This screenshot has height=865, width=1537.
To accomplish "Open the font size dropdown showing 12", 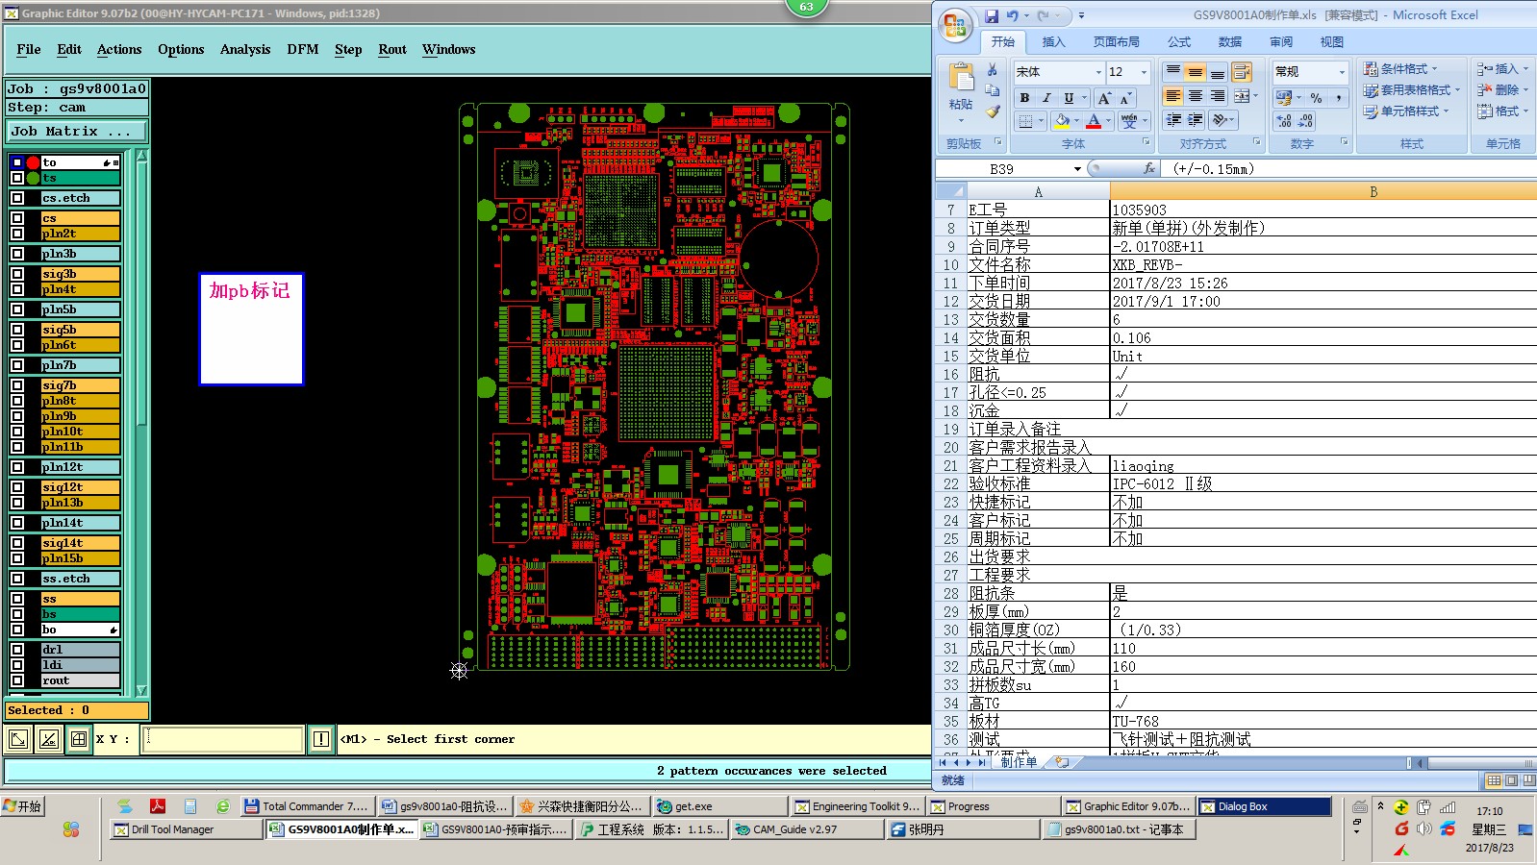I will click(1128, 72).
